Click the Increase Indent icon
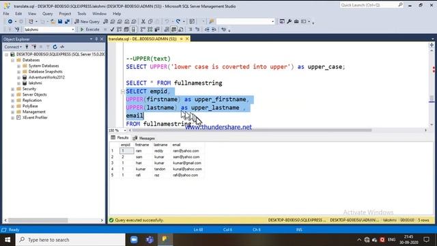The height and width of the screenshot is (246, 437). tap(214, 29)
